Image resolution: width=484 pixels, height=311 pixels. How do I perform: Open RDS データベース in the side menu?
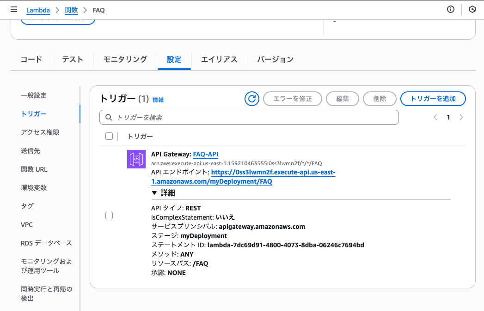click(46, 243)
